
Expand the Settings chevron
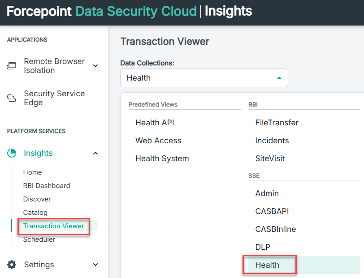tap(95, 265)
